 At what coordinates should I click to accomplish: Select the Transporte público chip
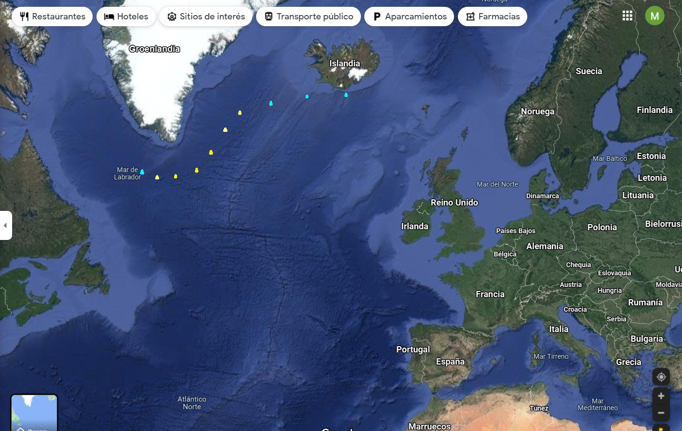[309, 16]
